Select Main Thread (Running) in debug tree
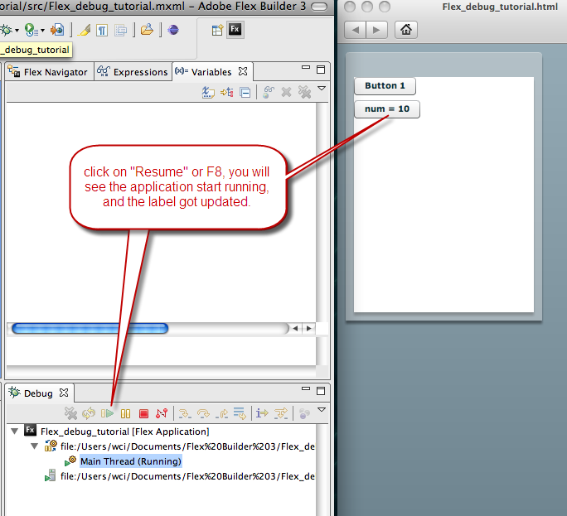 click(x=130, y=461)
